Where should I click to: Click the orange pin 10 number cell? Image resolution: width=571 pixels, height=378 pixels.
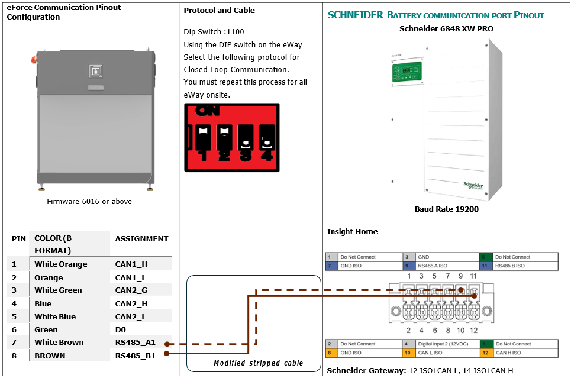(408, 353)
